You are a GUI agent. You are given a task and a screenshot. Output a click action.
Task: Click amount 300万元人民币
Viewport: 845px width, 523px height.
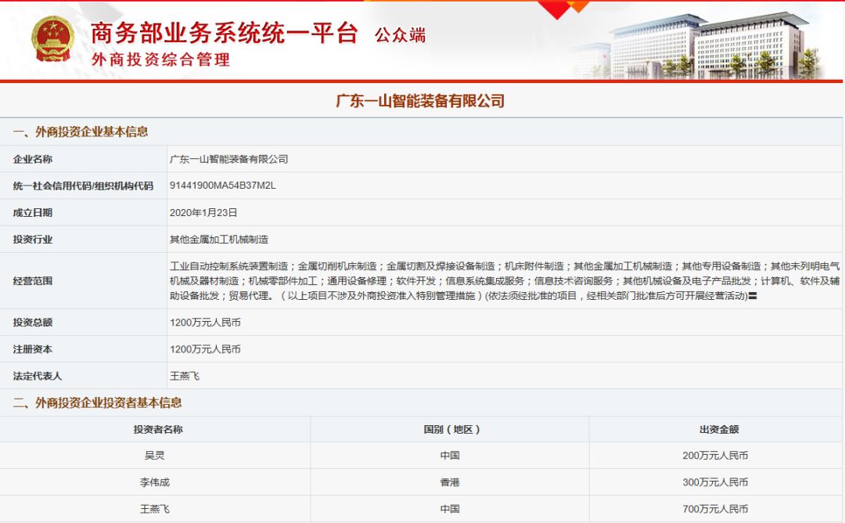715,482
